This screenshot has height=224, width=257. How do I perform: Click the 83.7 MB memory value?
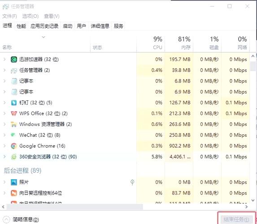pyautogui.click(x=181, y=193)
